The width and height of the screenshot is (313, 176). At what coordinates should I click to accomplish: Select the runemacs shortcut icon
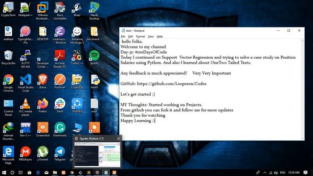[x=60, y=35]
